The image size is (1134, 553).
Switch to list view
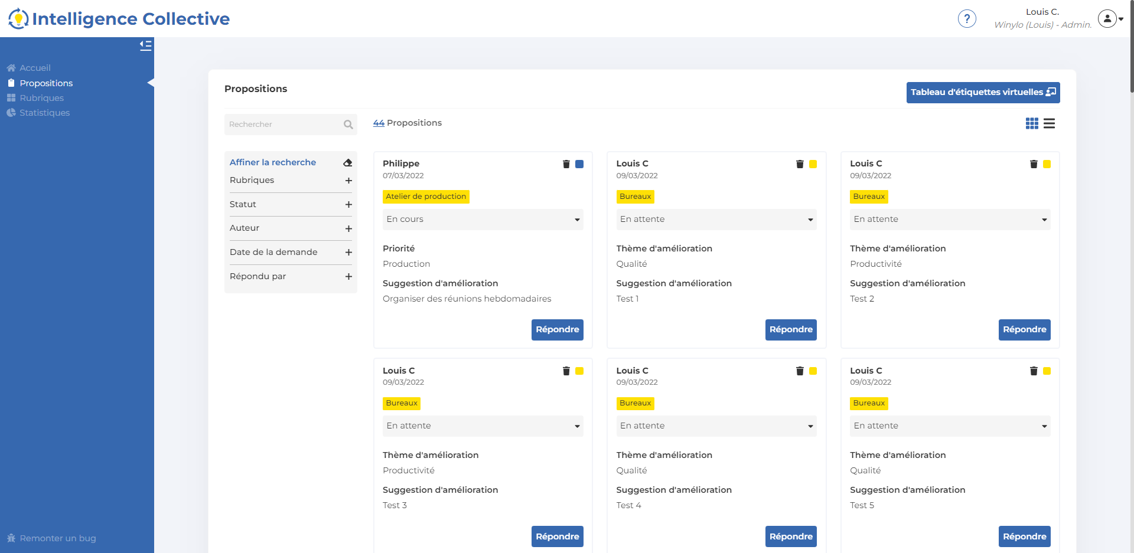(1049, 123)
